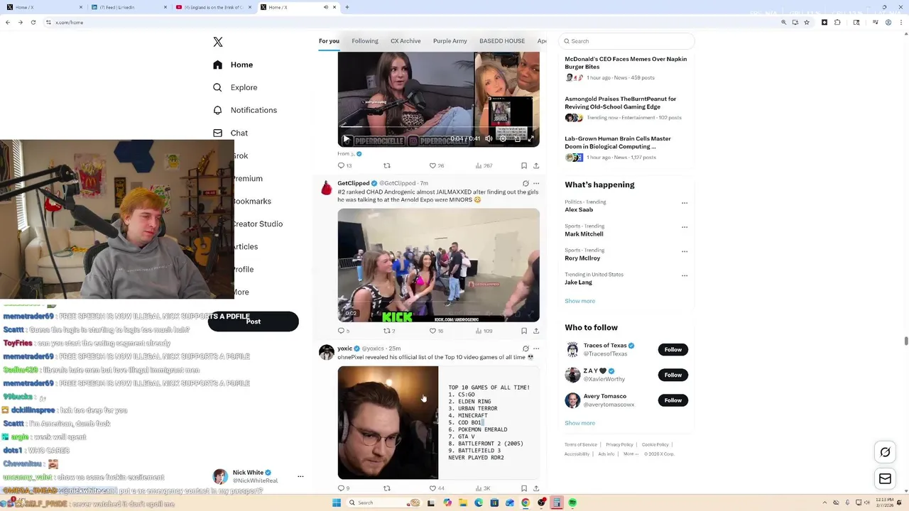Follow Traces of Texas

[x=673, y=349]
